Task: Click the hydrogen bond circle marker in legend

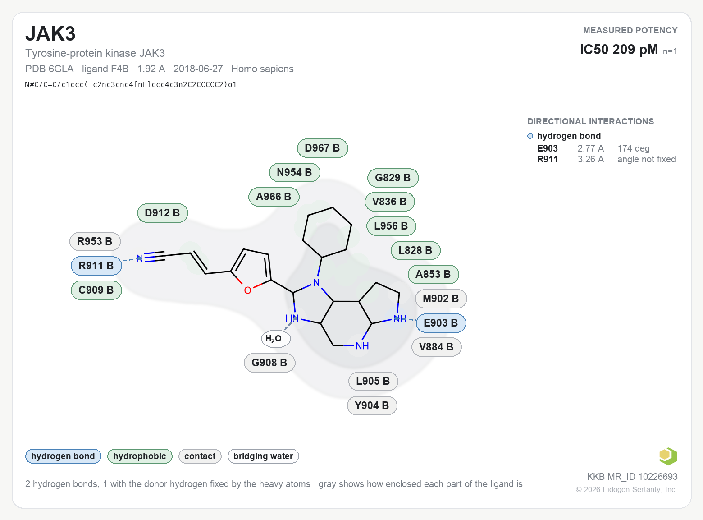Action: (x=530, y=136)
